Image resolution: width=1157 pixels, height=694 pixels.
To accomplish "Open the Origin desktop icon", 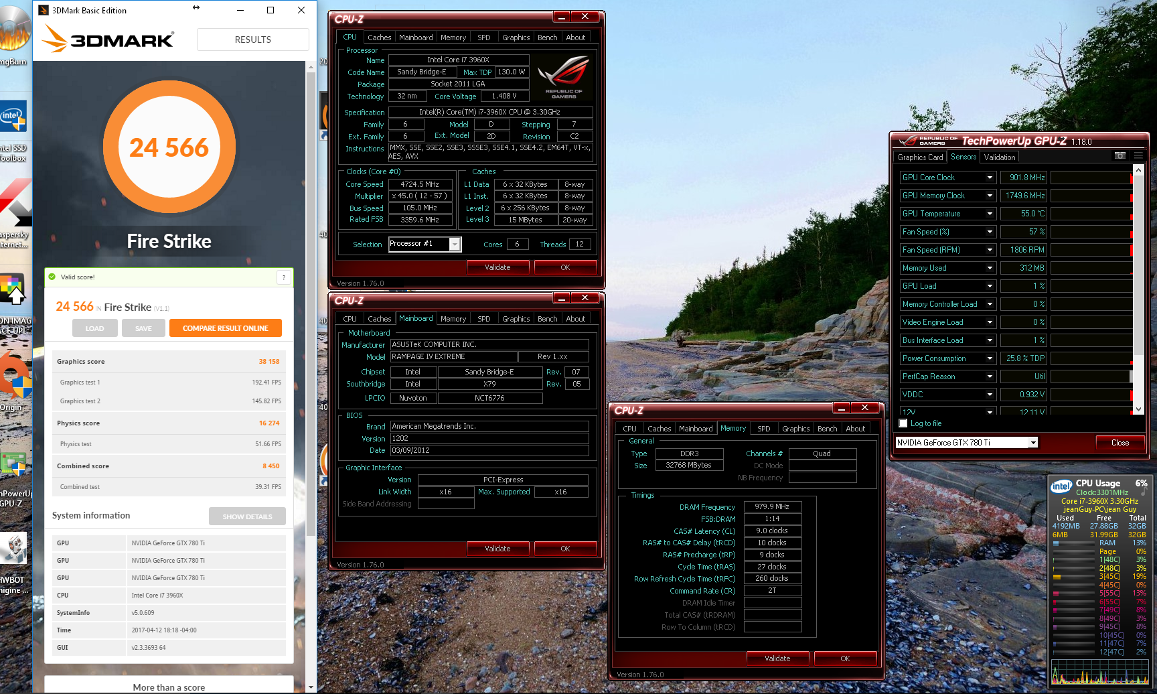I will [x=13, y=382].
